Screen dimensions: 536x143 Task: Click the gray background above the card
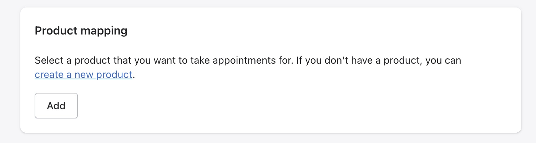(x=268, y=3)
